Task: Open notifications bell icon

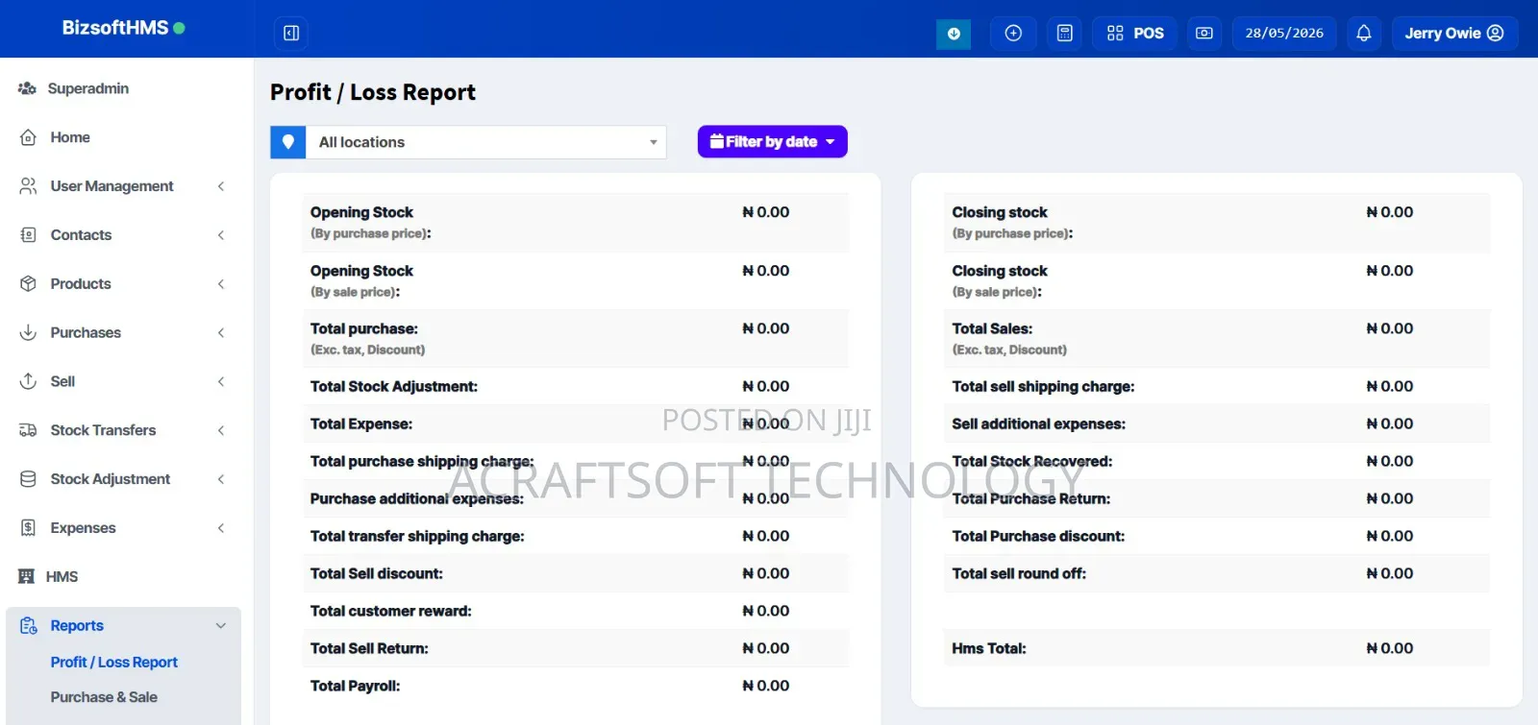Action: (x=1364, y=33)
